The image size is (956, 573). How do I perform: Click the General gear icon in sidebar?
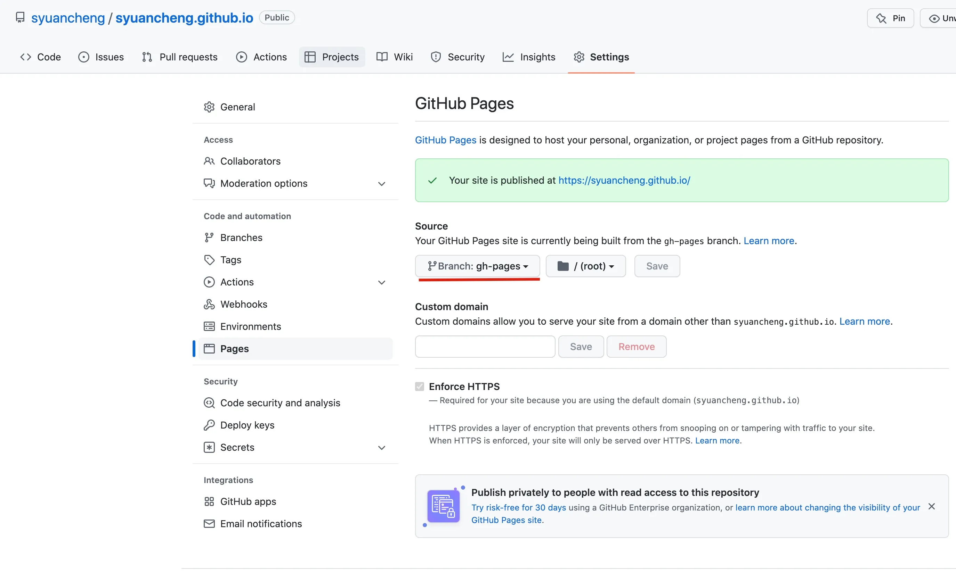point(209,107)
